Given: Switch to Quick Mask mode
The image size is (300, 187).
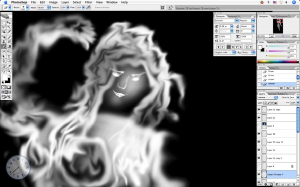Looking at the screenshot, I should tap(9, 87).
